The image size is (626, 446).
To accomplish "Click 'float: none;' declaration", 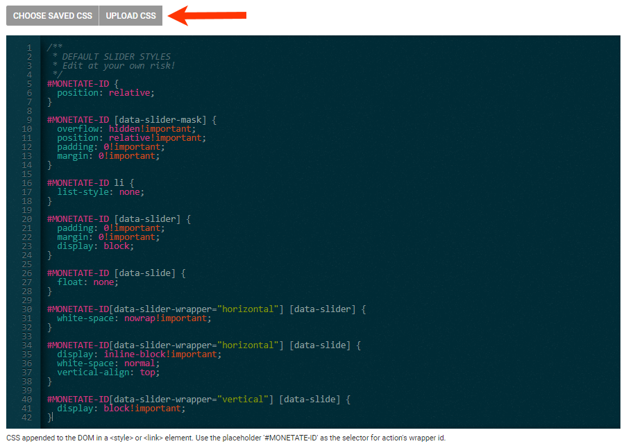I will pyautogui.click(x=87, y=282).
